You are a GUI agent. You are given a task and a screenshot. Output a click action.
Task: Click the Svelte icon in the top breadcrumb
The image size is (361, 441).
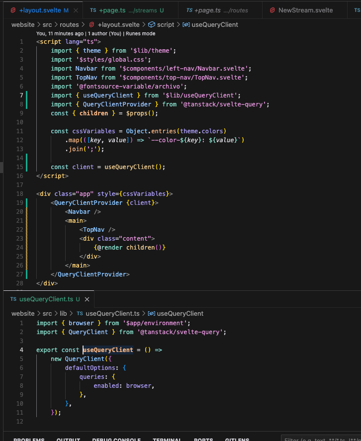coord(91,25)
